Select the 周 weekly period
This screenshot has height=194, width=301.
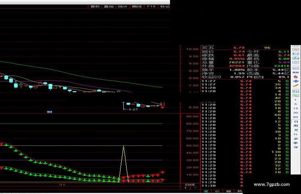click(x=295, y=125)
